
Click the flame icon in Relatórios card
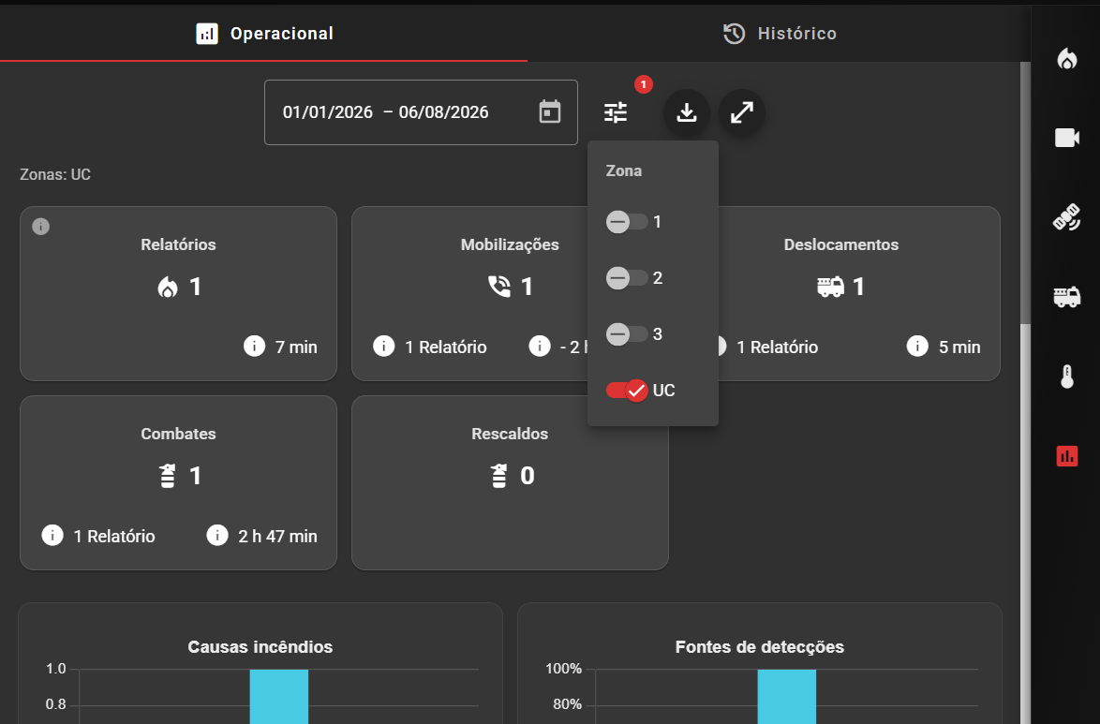[168, 287]
